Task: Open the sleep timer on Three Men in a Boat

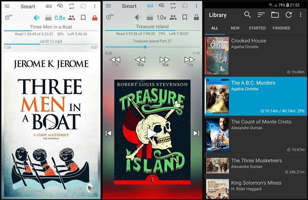Action: coord(8,17)
